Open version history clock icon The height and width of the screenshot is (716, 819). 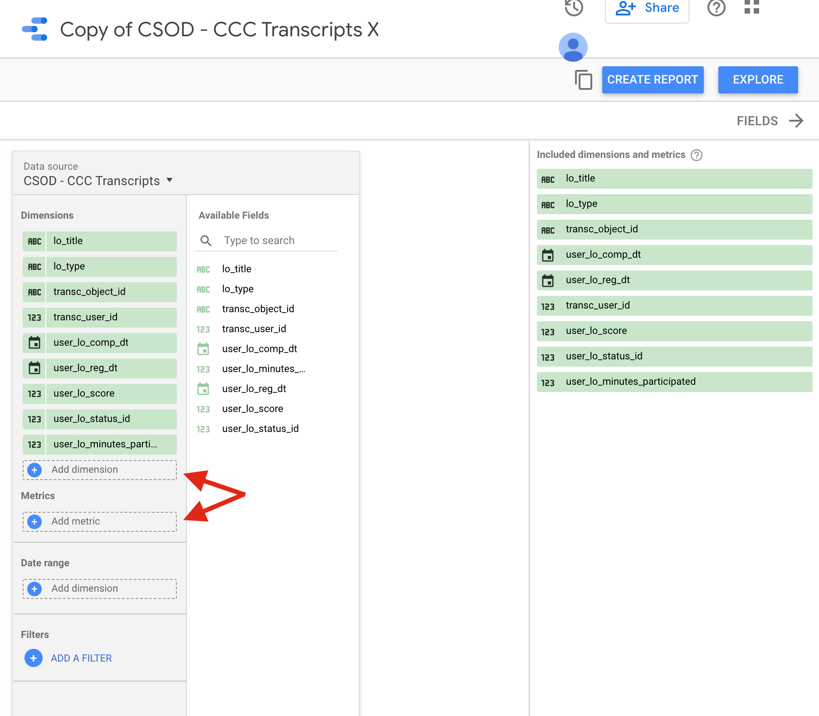coord(574,8)
